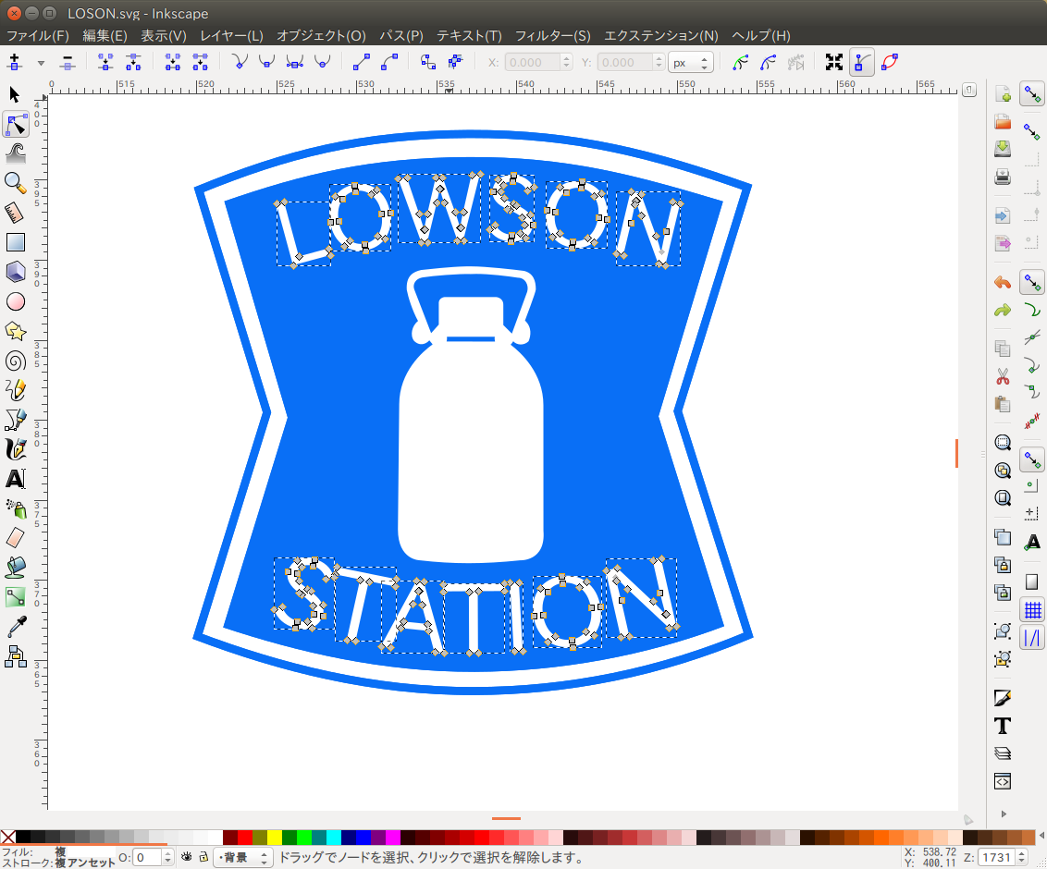Select the Text tool
The image size is (1047, 869).
point(16,479)
